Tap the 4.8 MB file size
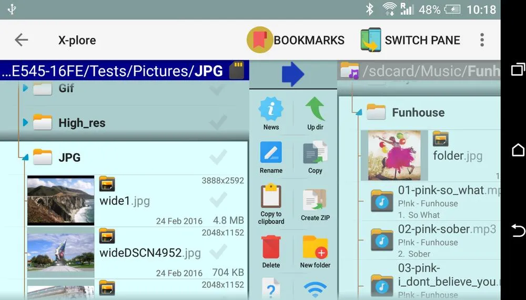This screenshot has height=300, width=526. click(228, 220)
